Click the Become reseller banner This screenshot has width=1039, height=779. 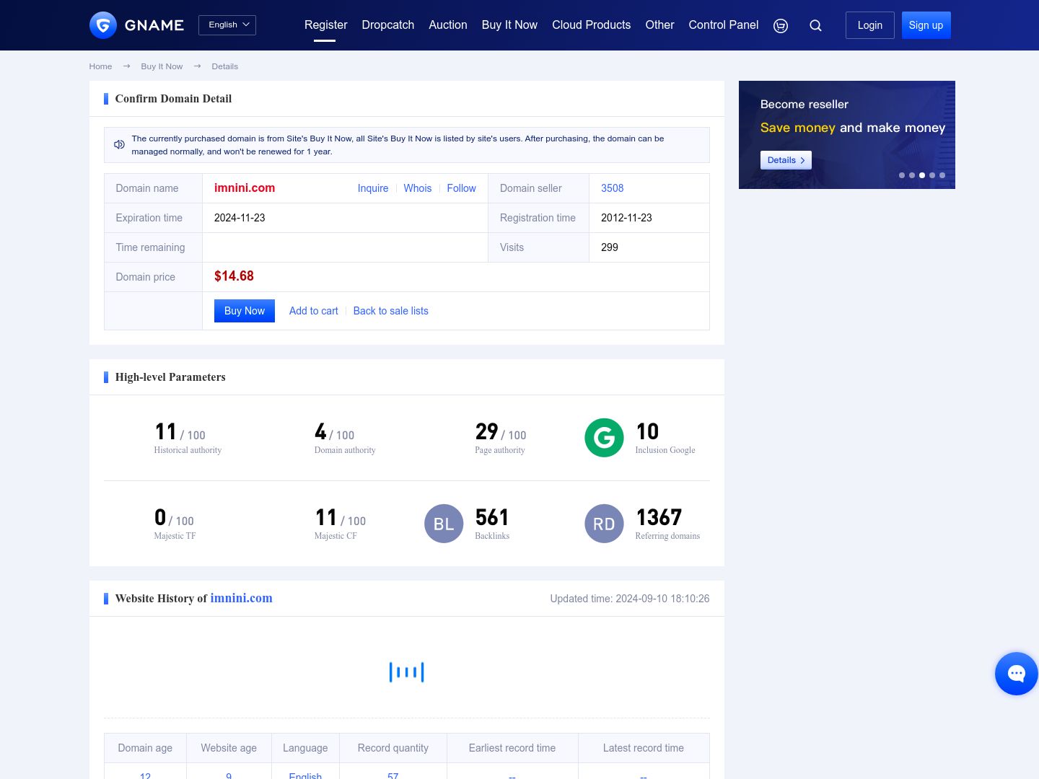(847, 135)
